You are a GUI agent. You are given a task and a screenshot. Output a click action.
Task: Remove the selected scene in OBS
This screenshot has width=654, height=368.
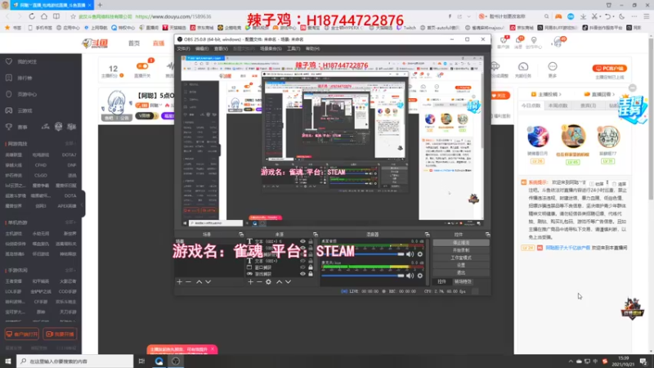[189, 282]
